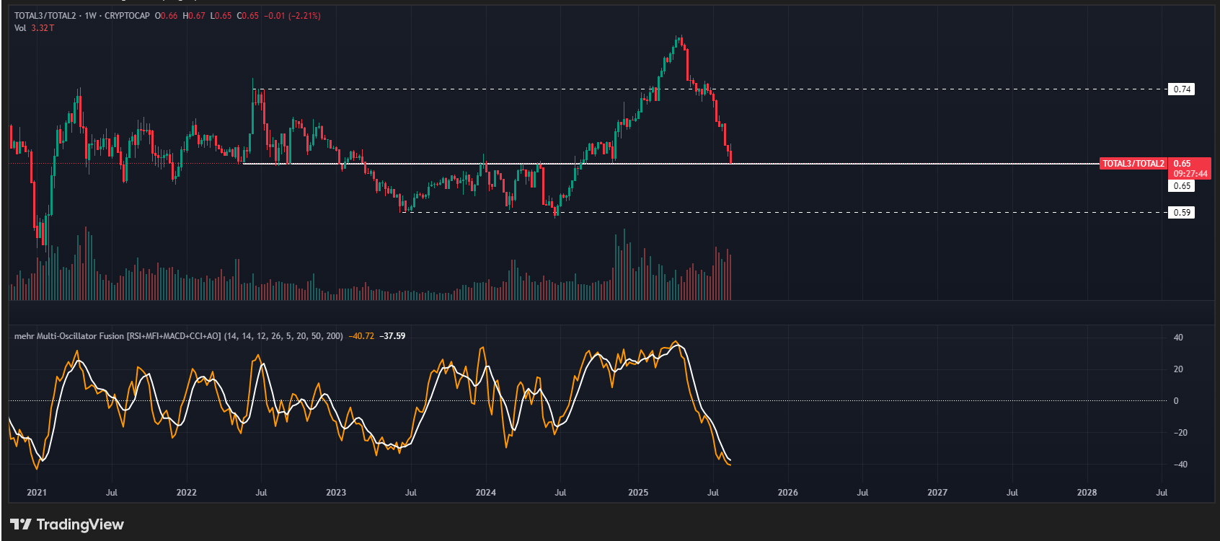Screen dimensions: 1220x541
Task: Click the 2021 label on the time axis
Action: pos(37,493)
